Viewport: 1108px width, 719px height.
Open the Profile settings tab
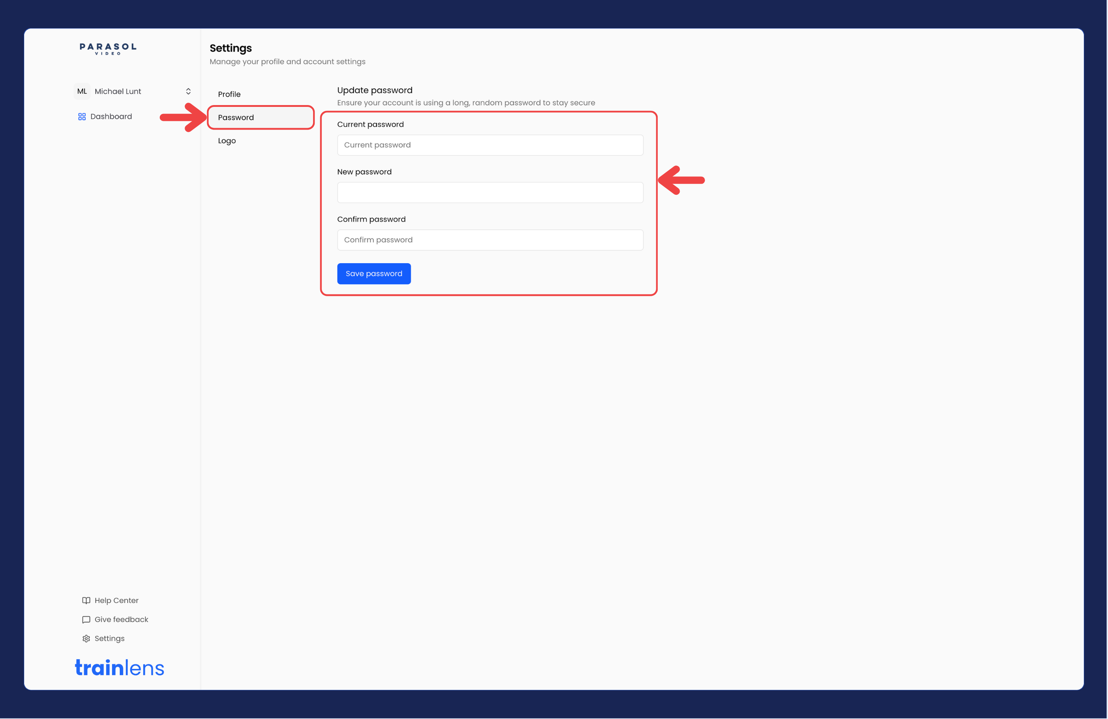point(261,94)
